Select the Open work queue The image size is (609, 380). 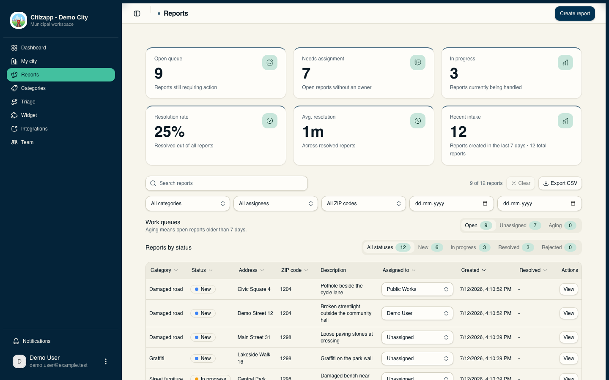tap(478, 225)
